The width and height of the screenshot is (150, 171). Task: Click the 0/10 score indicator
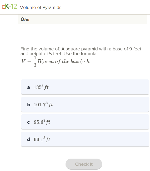click(x=25, y=20)
